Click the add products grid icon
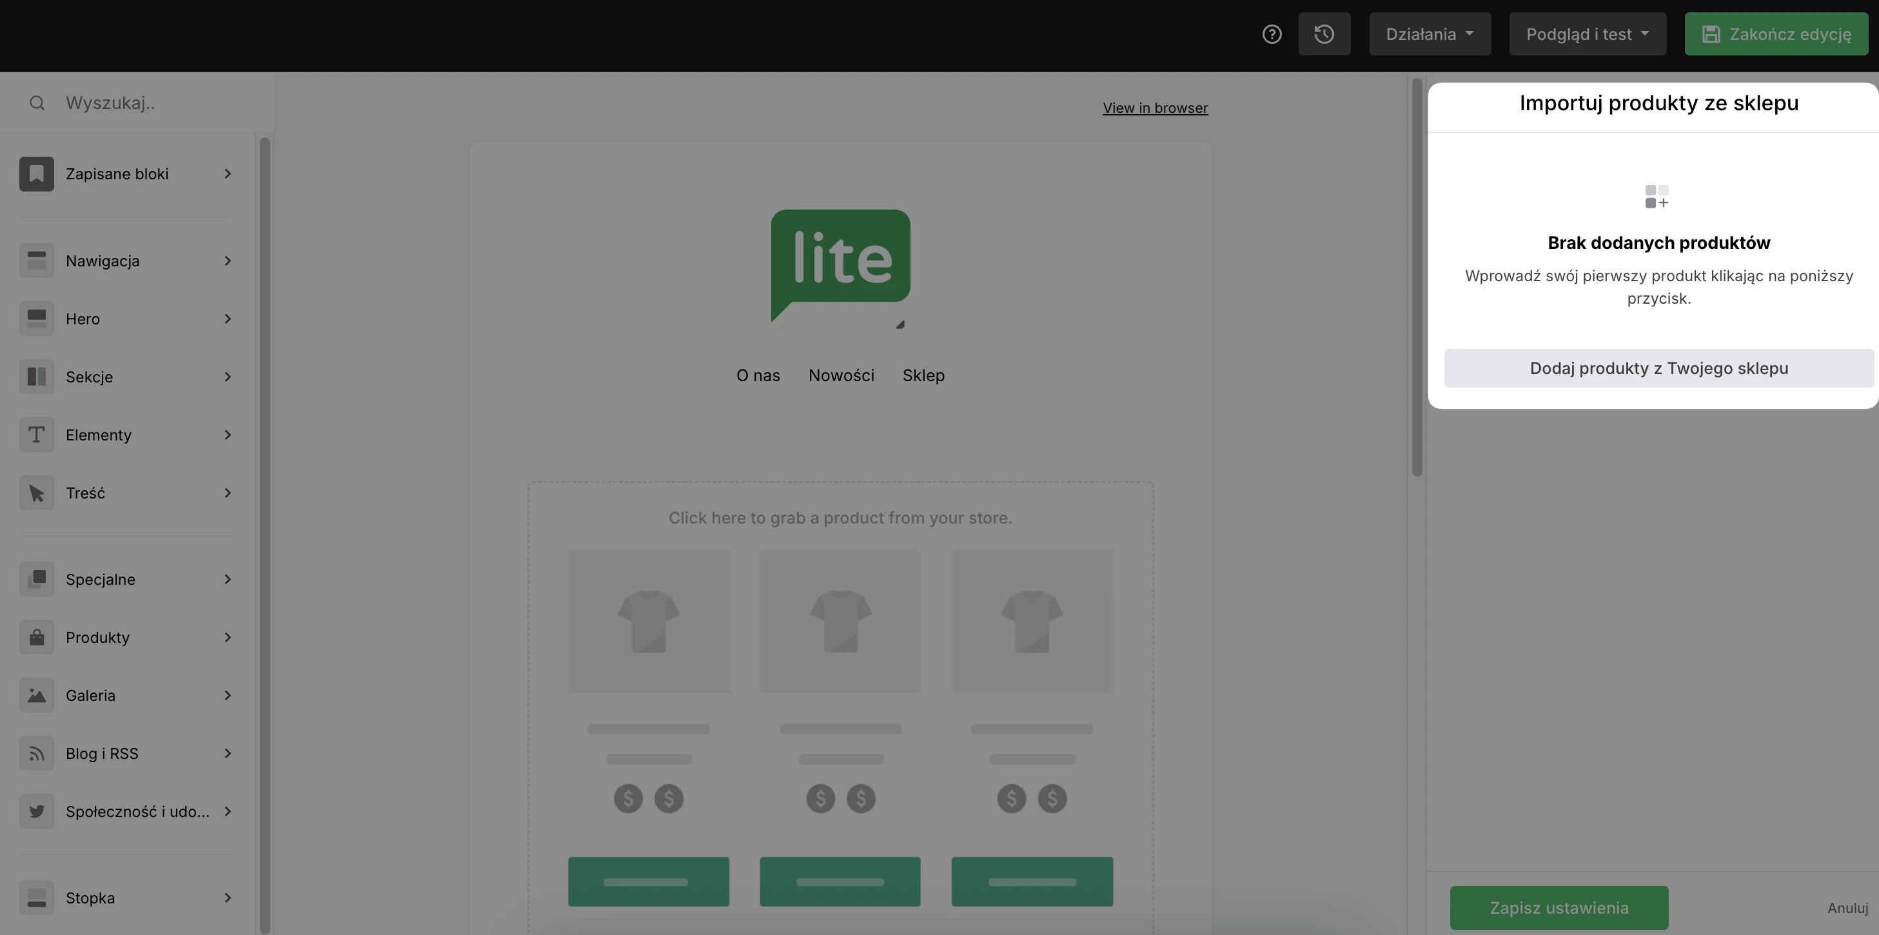The width and height of the screenshot is (1879, 935). 1657,197
